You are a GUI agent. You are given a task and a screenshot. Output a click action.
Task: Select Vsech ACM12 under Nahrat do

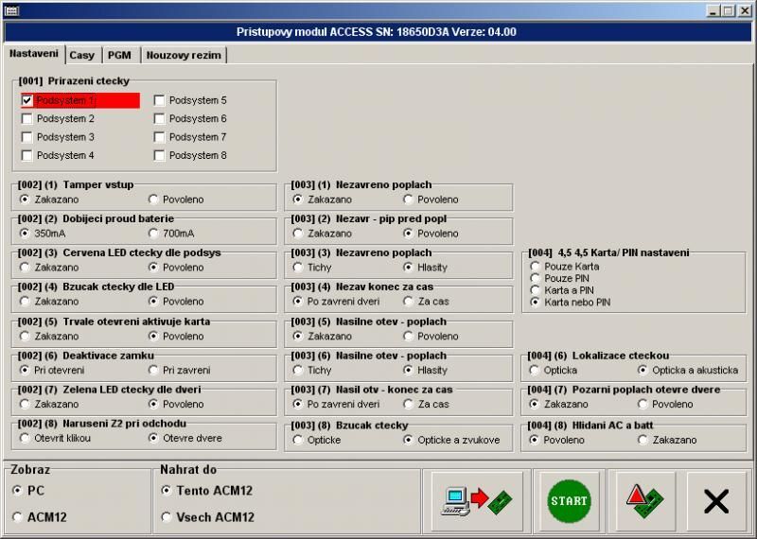(x=167, y=517)
